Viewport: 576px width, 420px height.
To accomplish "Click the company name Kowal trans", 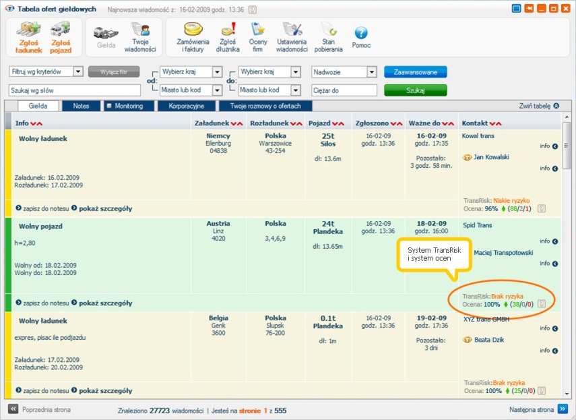I will click(478, 136).
